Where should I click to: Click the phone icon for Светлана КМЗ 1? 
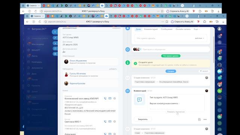[105, 121]
